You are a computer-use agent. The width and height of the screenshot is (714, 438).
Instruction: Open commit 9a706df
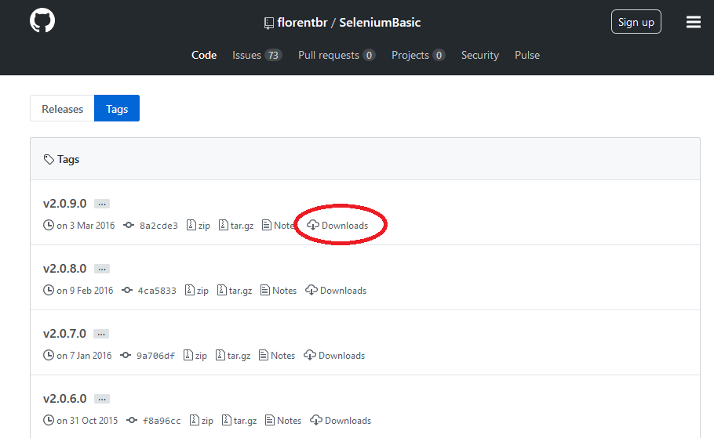pos(155,356)
